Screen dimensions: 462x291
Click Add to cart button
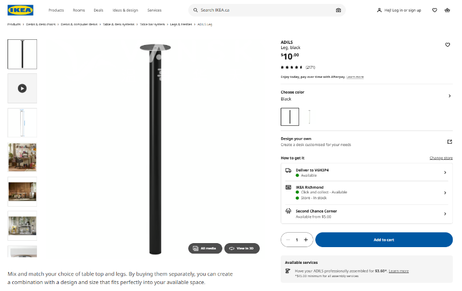click(383, 240)
